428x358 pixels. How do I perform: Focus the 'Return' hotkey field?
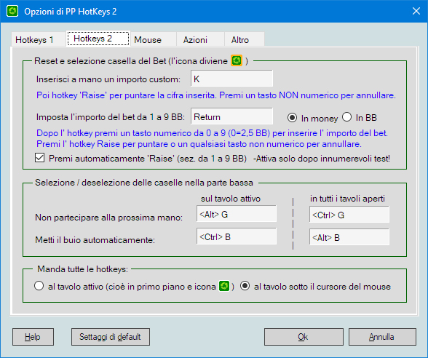(231, 116)
